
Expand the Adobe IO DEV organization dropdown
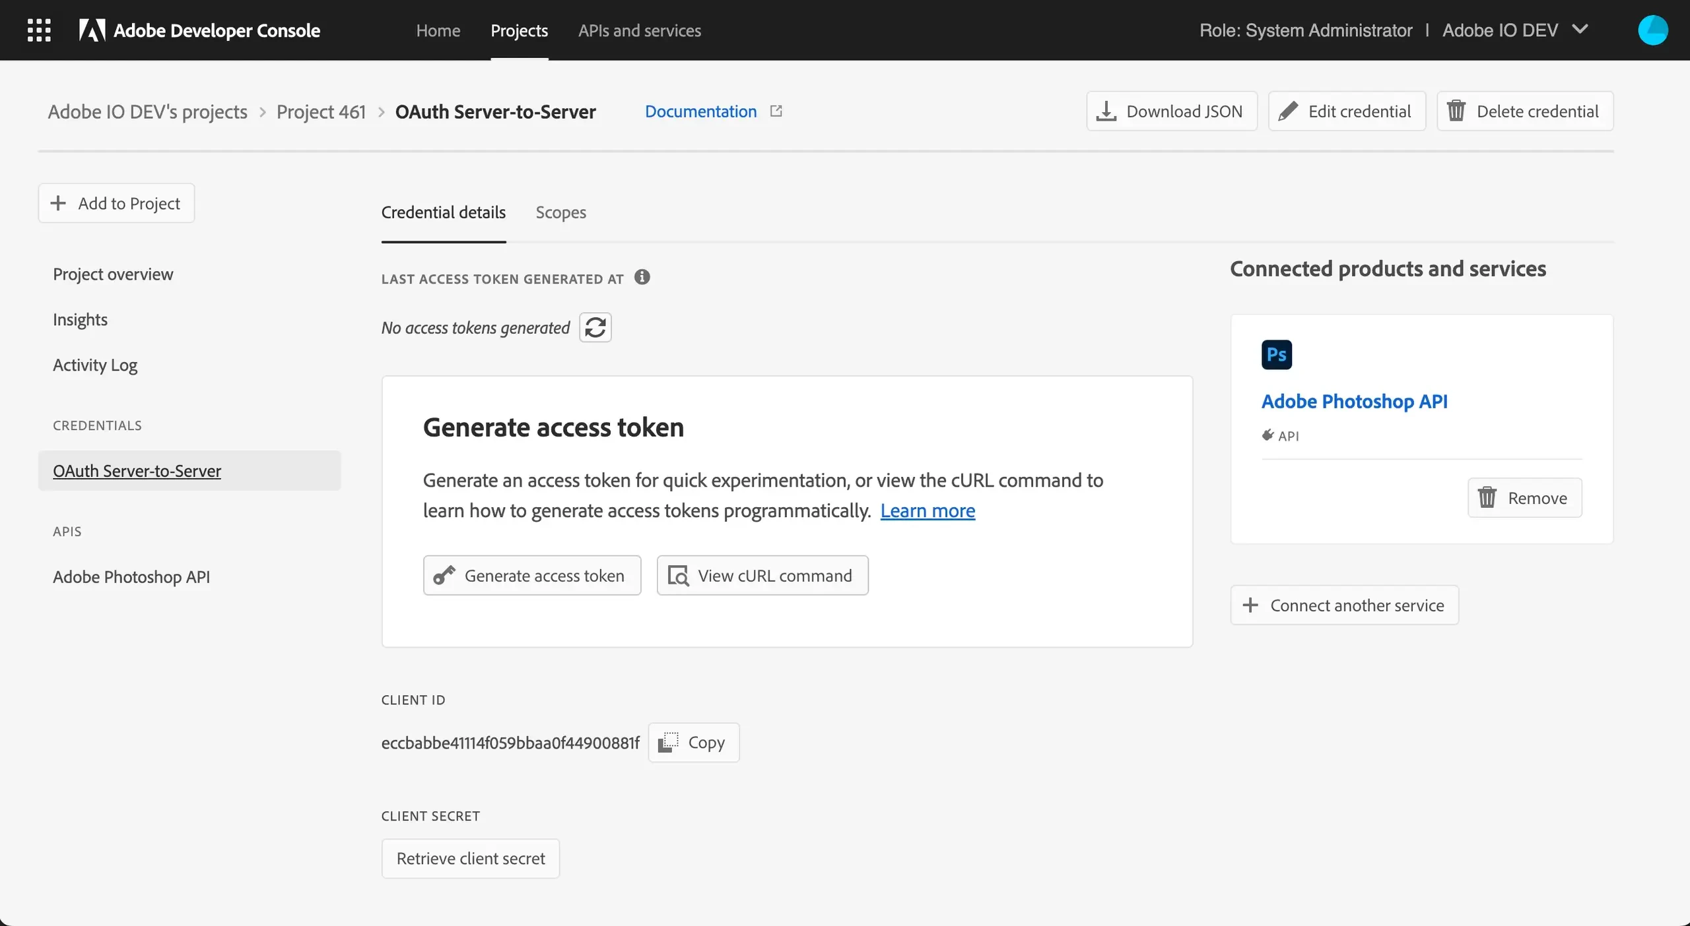[1580, 30]
